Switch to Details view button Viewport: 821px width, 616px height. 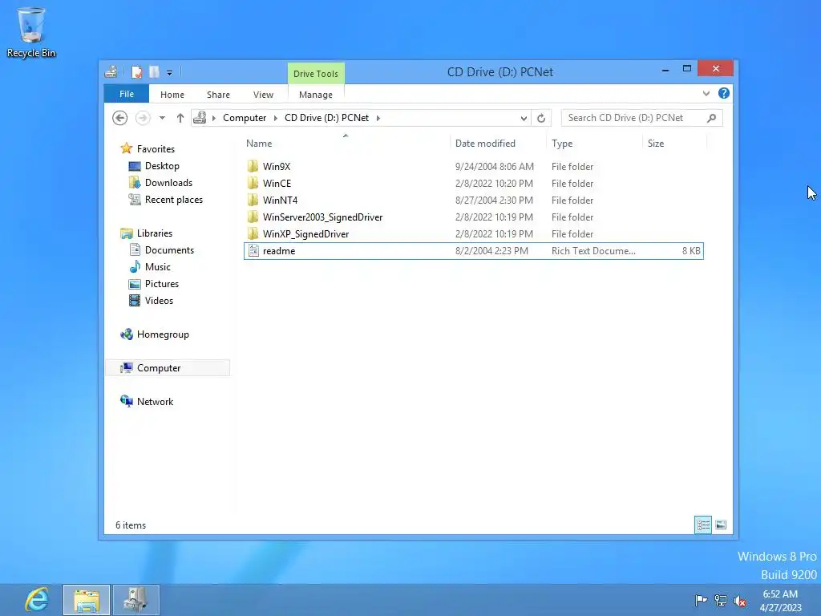pyautogui.click(x=703, y=525)
